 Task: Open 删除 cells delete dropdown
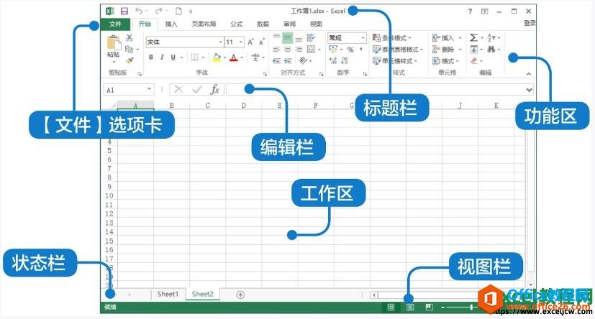tap(447, 50)
